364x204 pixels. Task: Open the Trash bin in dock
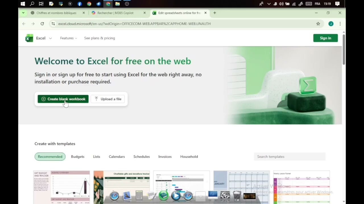237,195
